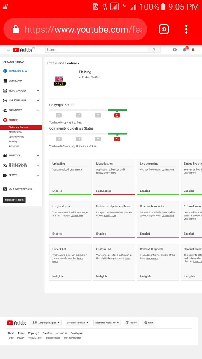The width and height of the screenshot is (202, 359).
Task: Open Policy & Safety footer link
Action: 35,338
